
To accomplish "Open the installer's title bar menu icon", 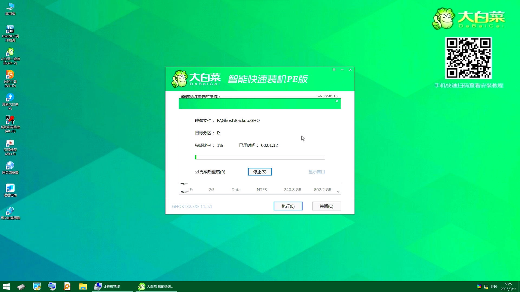I will [x=334, y=70].
